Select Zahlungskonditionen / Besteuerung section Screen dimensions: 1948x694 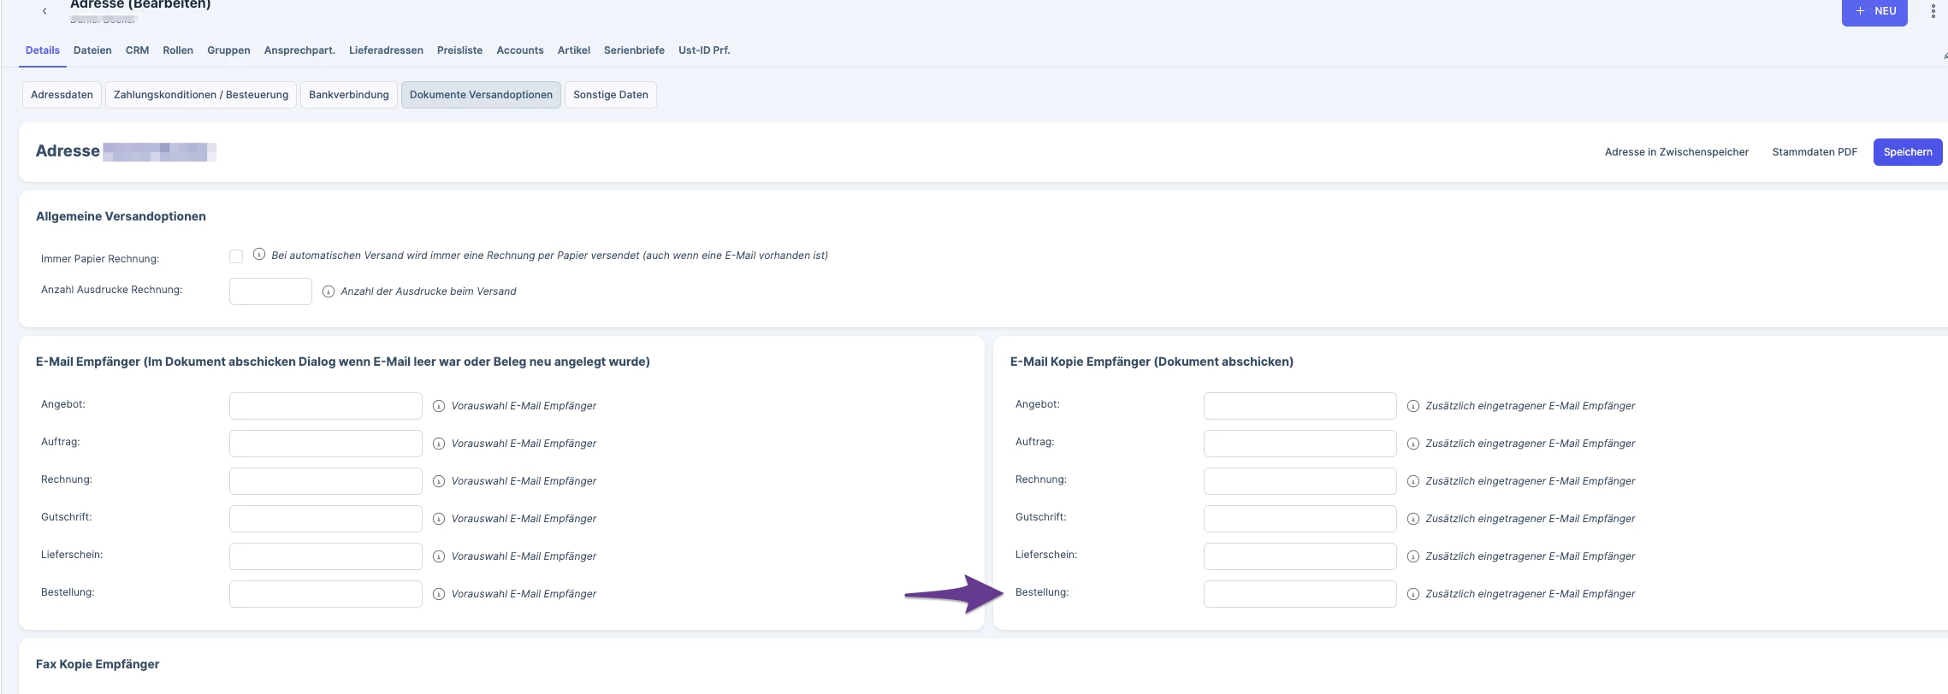(201, 95)
